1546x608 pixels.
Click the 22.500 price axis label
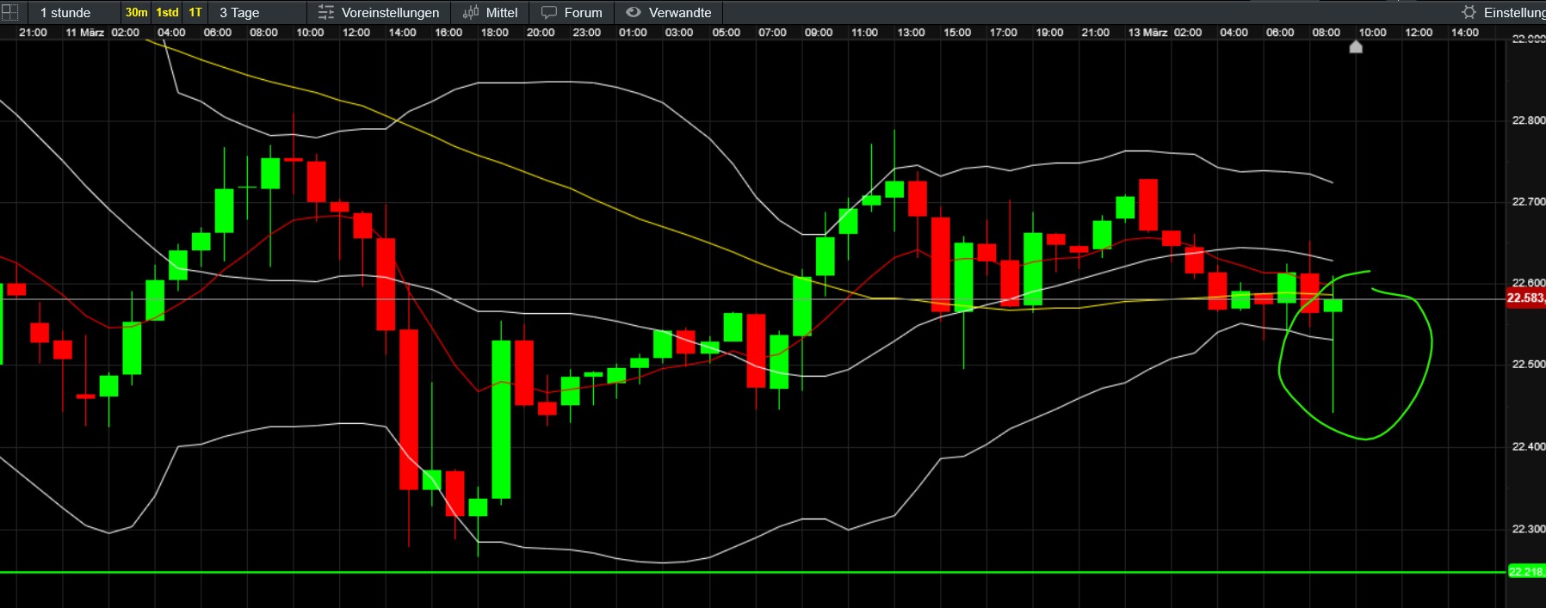pos(1528,364)
